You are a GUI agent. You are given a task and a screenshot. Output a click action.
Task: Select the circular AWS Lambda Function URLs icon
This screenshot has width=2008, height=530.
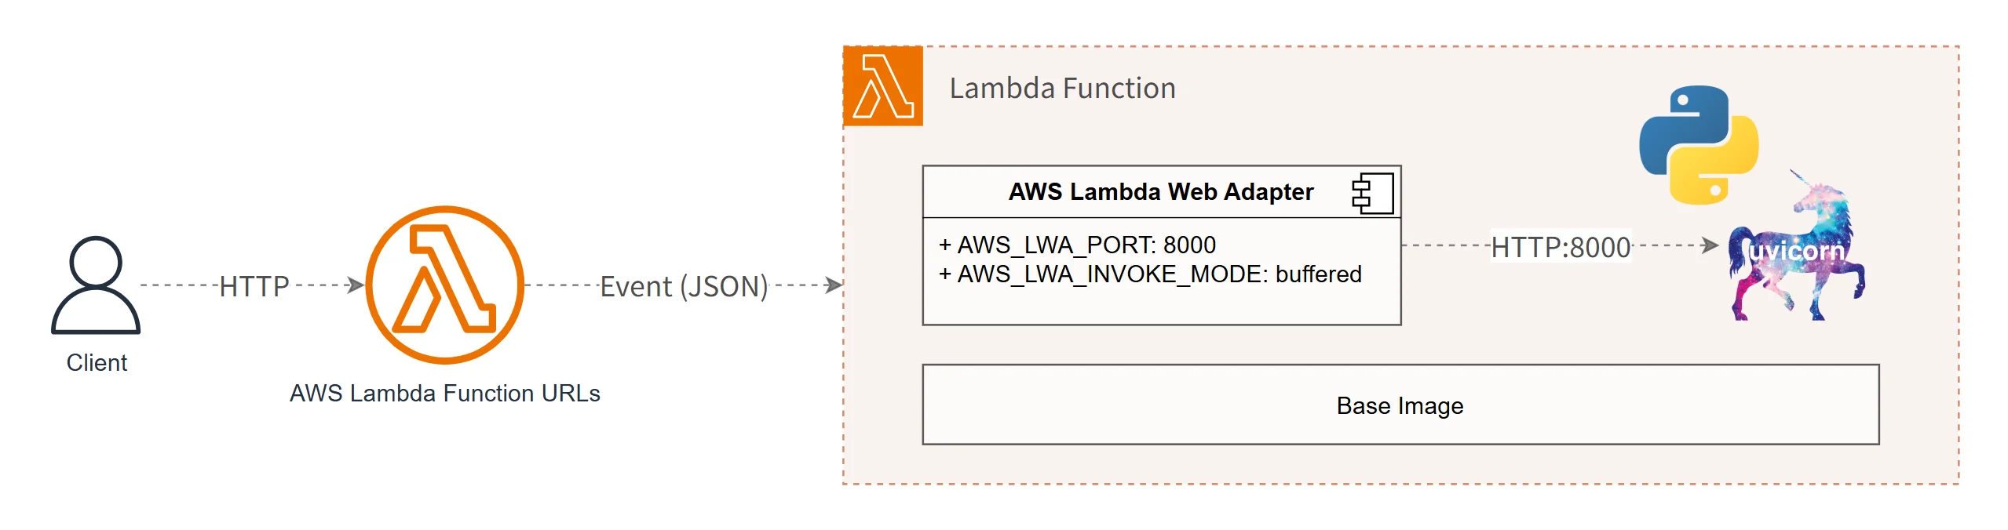coord(445,285)
